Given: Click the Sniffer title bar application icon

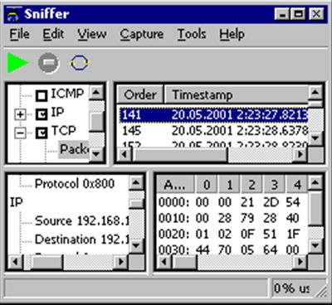Looking at the screenshot, I should (x=13, y=14).
